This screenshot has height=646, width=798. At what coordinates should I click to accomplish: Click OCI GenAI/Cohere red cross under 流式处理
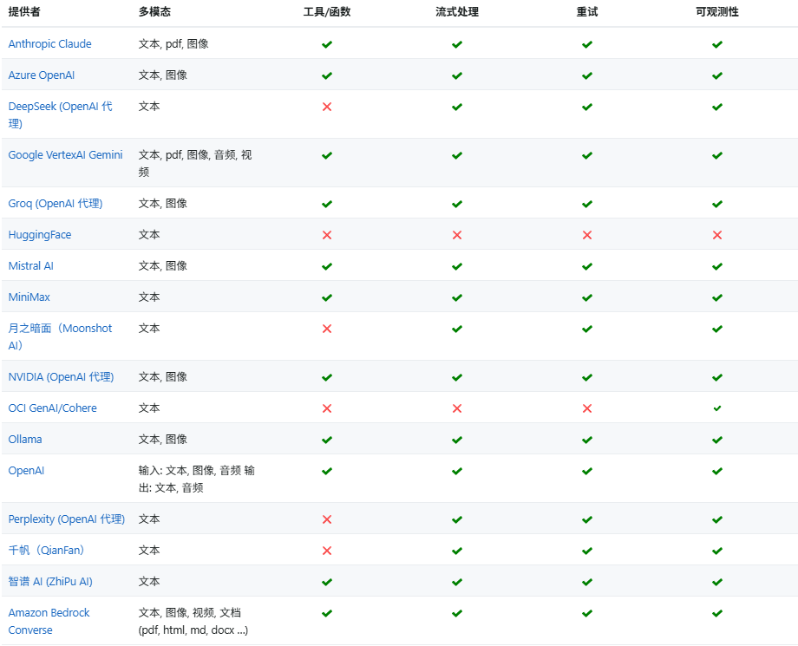point(457,408)
